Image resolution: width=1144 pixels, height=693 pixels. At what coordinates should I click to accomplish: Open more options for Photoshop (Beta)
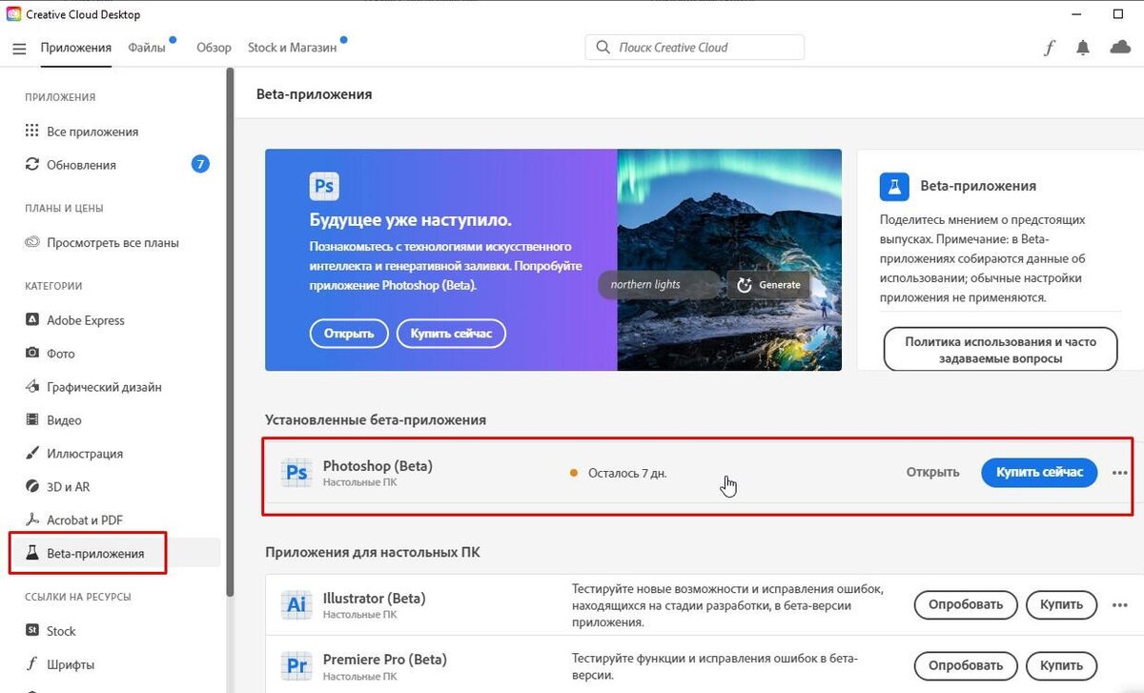[1119, 473]
